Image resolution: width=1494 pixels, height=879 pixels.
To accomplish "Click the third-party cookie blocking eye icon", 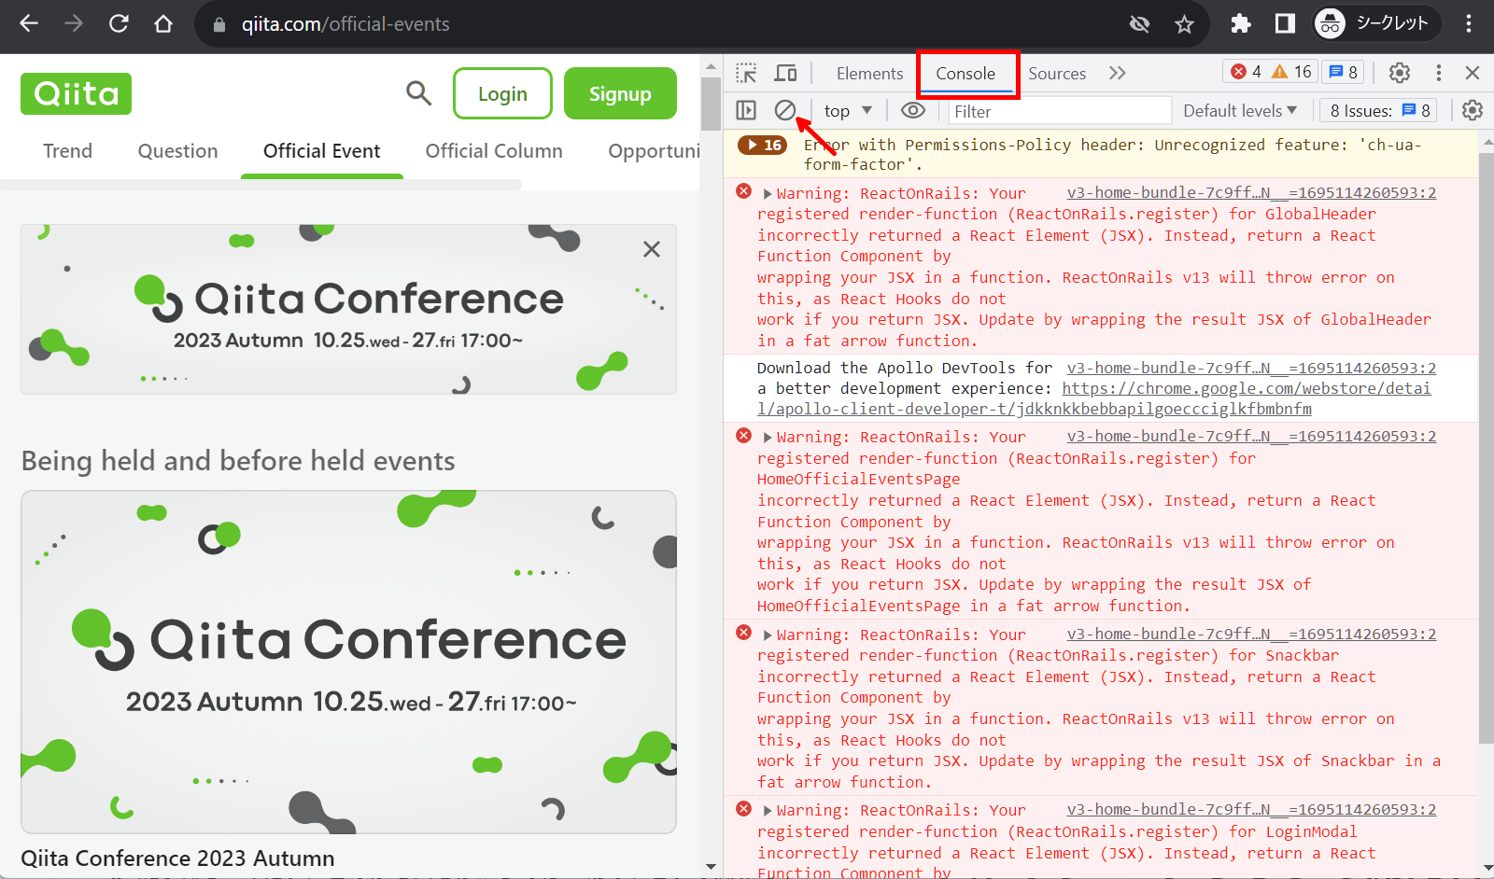I will pyautogui.click(x=1139, y=24).
